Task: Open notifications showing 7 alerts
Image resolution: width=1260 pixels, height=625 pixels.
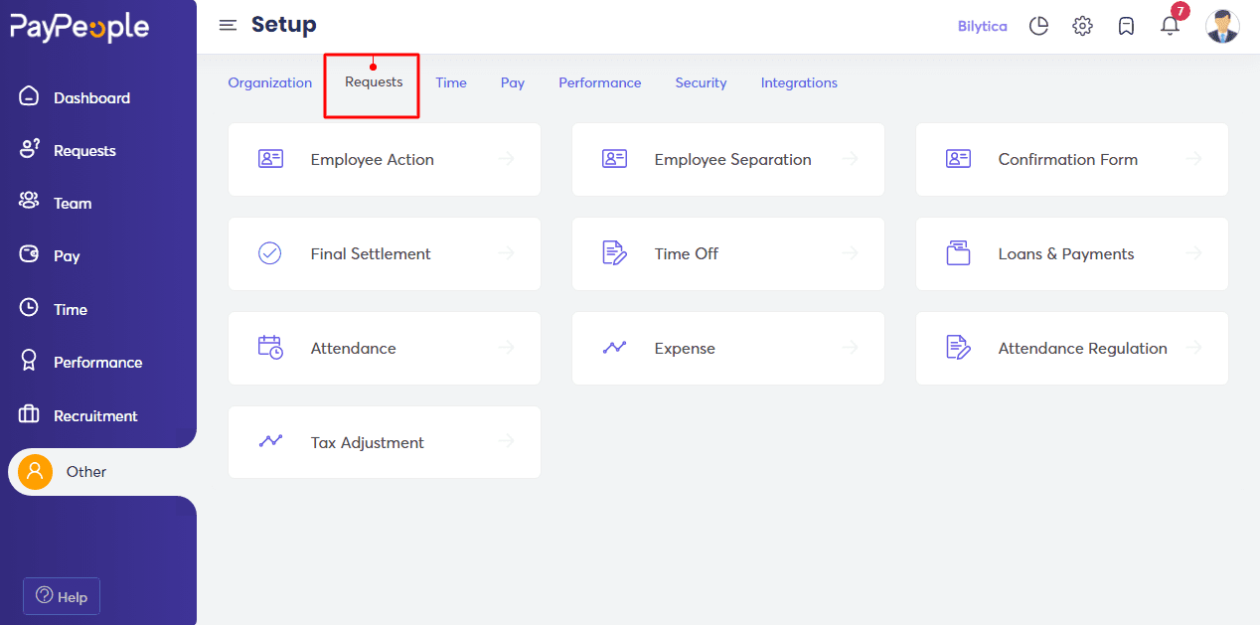Action: pyautogui.click(x=1170, y=28)
